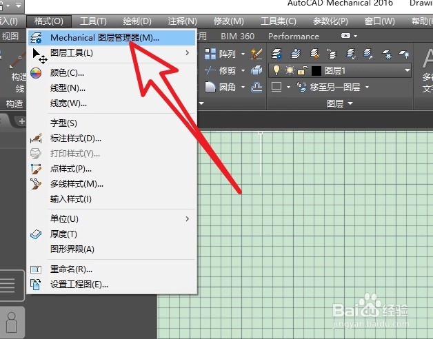The image size is (433, 339).
Task: Switch to the Performance ribbon tab
Action: coord(294,36)
